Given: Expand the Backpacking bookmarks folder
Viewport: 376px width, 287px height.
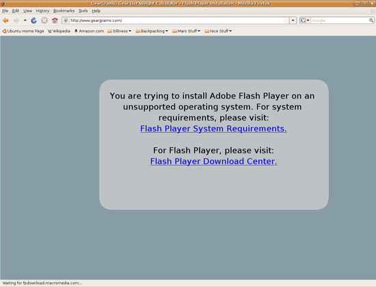Looking at the screenshot, I should point(152,31).
